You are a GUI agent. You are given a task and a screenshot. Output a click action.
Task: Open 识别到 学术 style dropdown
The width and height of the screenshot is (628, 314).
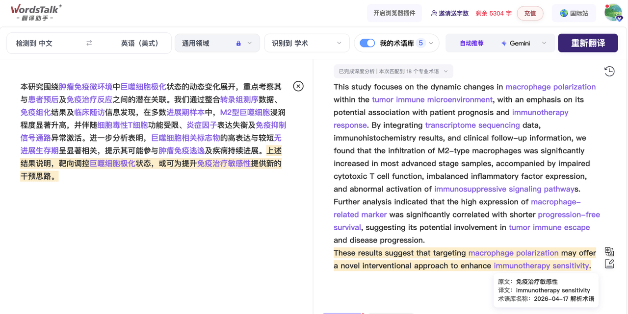pyautogui.click(x=306, y=43)
